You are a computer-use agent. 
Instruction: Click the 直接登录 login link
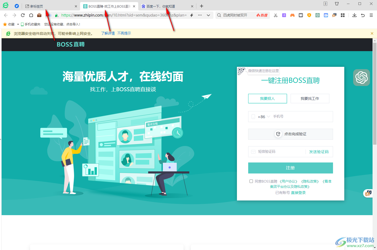[x=298, y=193]
